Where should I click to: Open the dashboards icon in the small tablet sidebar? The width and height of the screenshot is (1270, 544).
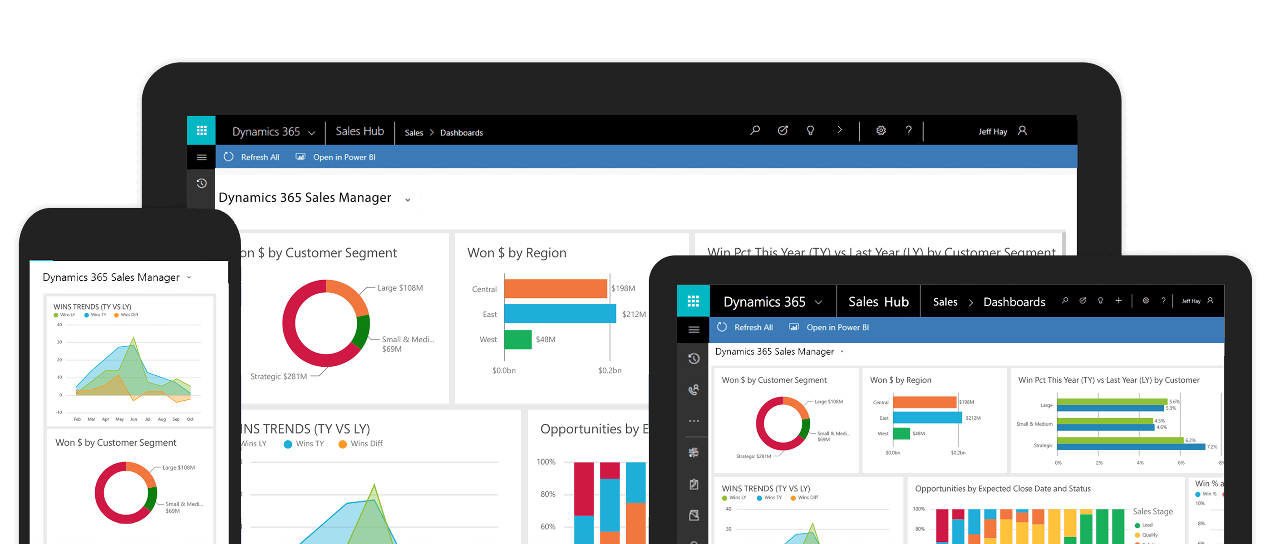tap(693, 452)
